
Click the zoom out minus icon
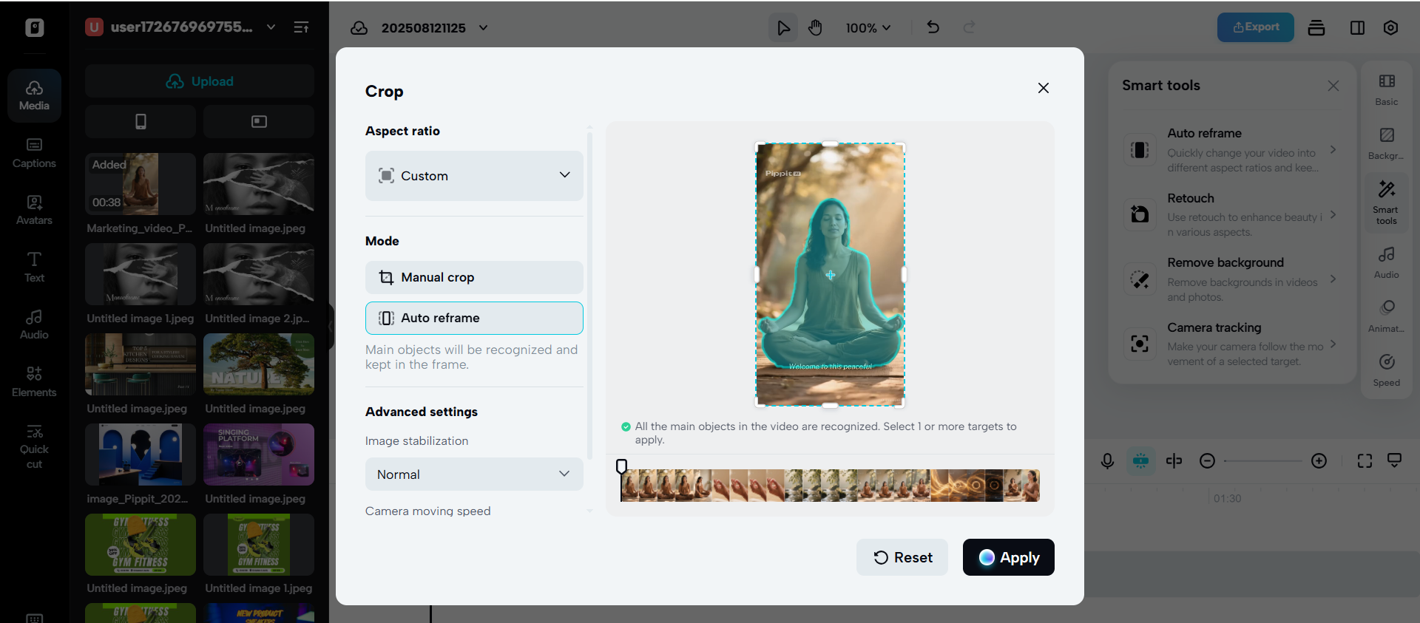click(1207, 461)
